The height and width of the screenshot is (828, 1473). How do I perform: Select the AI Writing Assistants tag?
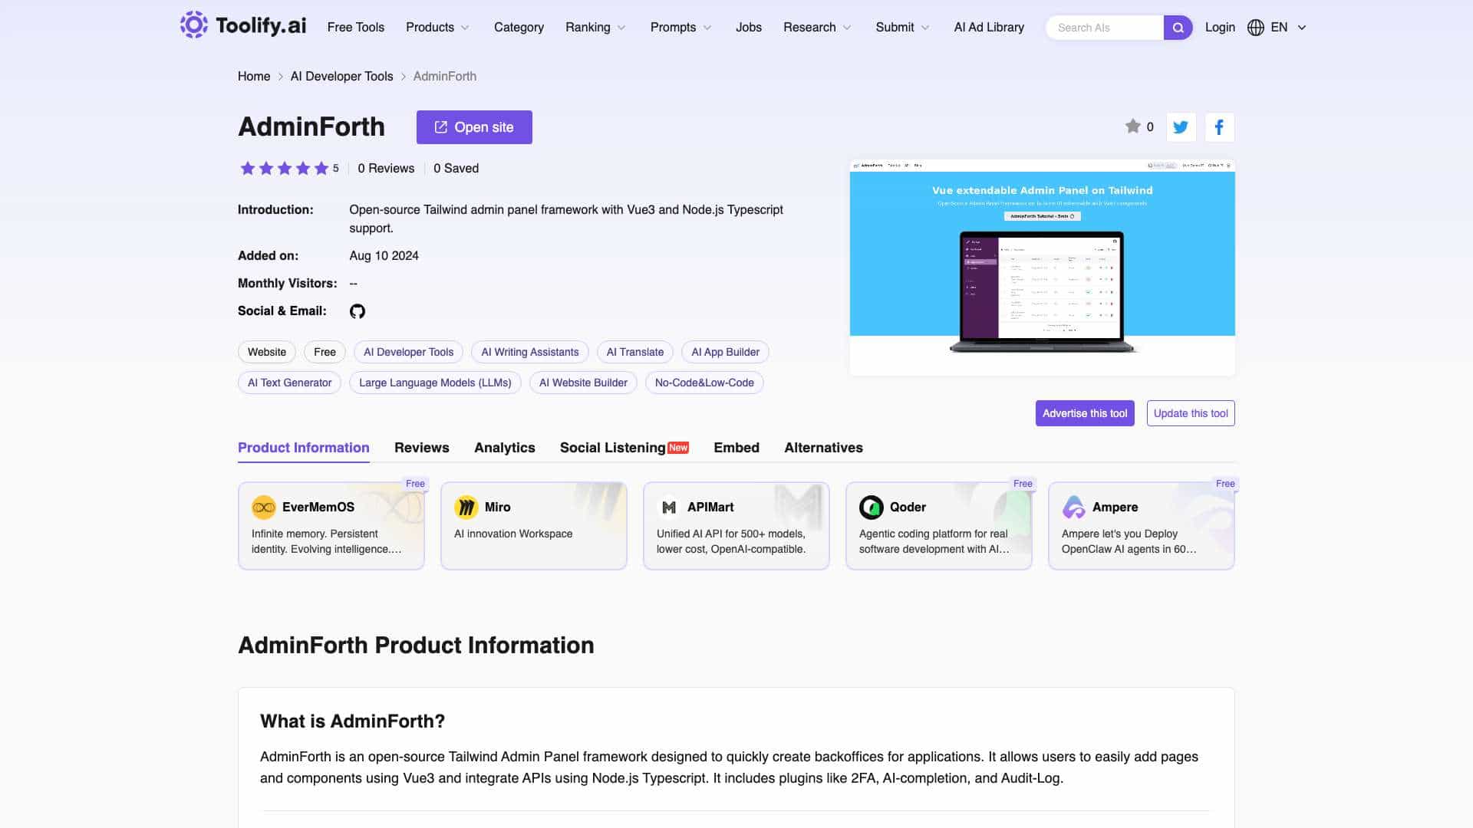pos(530,353)
